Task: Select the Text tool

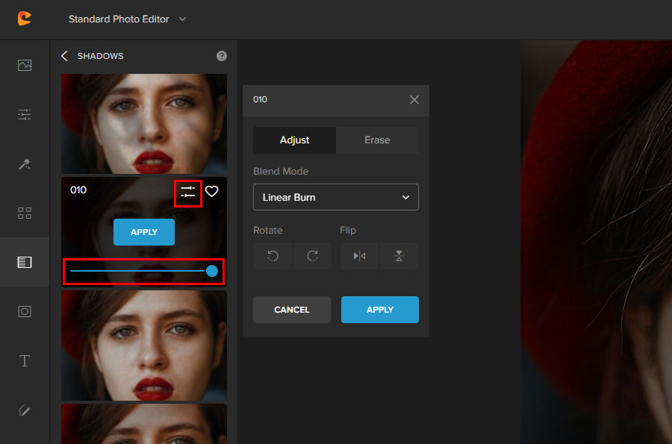Action: click(25, 360)
